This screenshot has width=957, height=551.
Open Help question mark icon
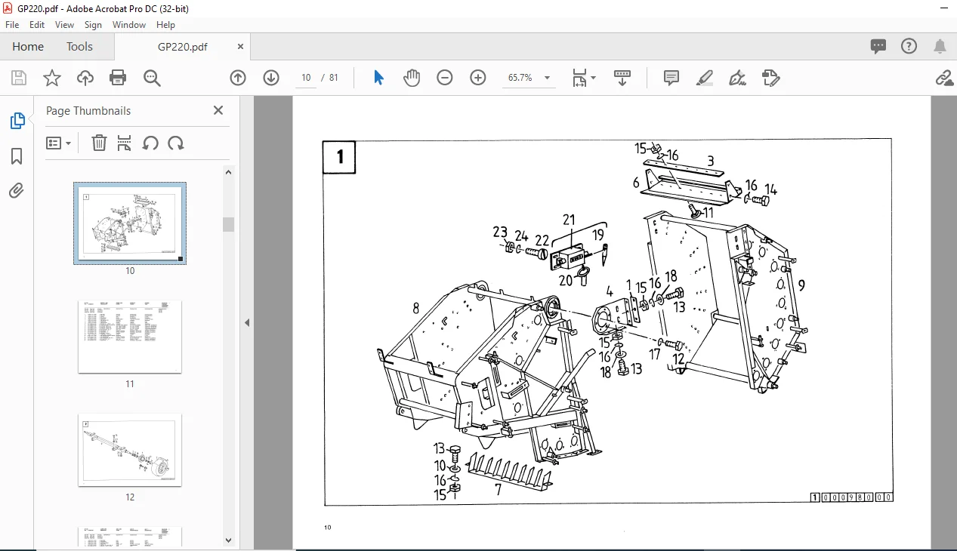tap(909, 47)
